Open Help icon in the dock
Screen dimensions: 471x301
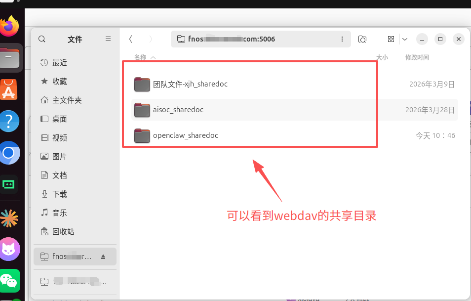click(x=9, y=121)
